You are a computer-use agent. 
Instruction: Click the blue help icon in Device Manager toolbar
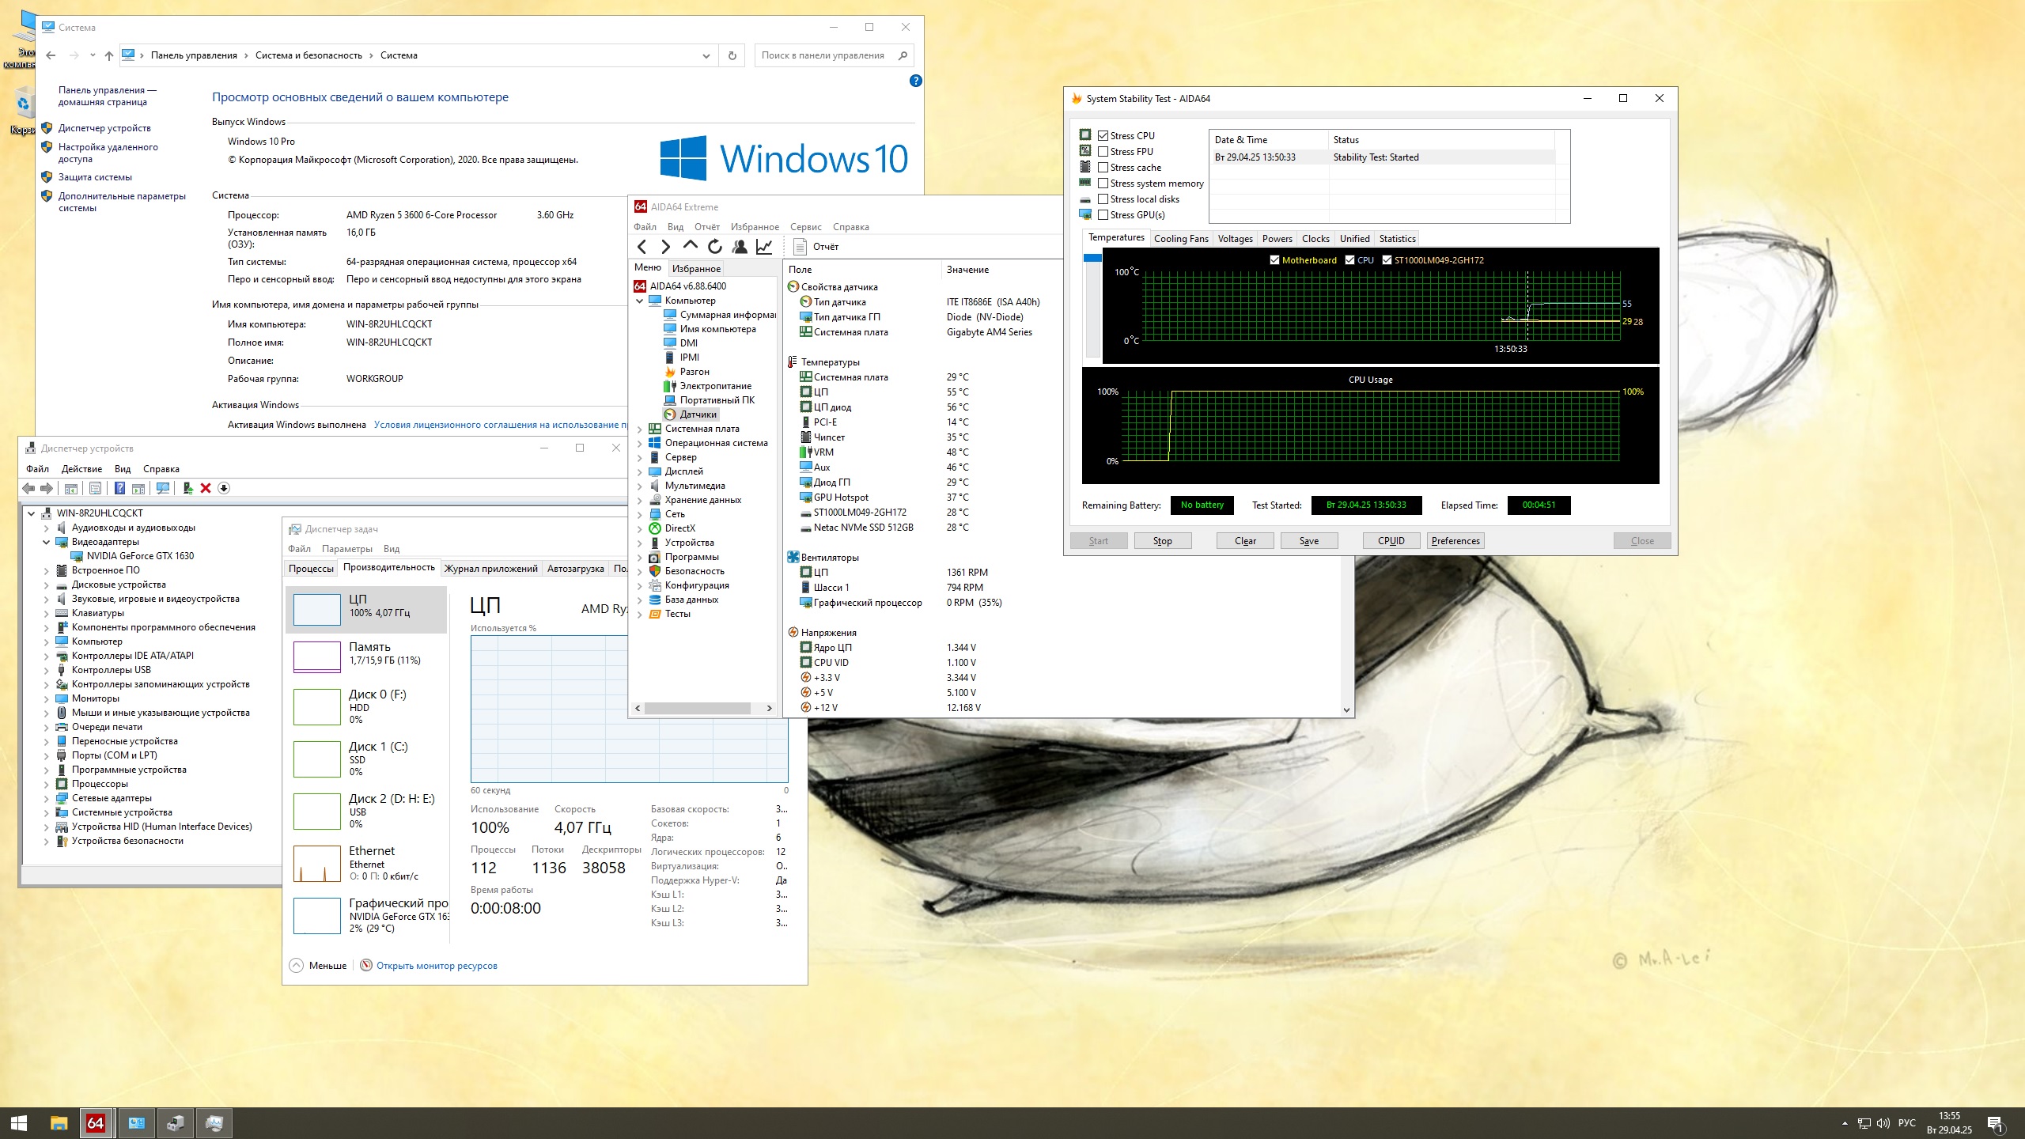click(119, 488)
